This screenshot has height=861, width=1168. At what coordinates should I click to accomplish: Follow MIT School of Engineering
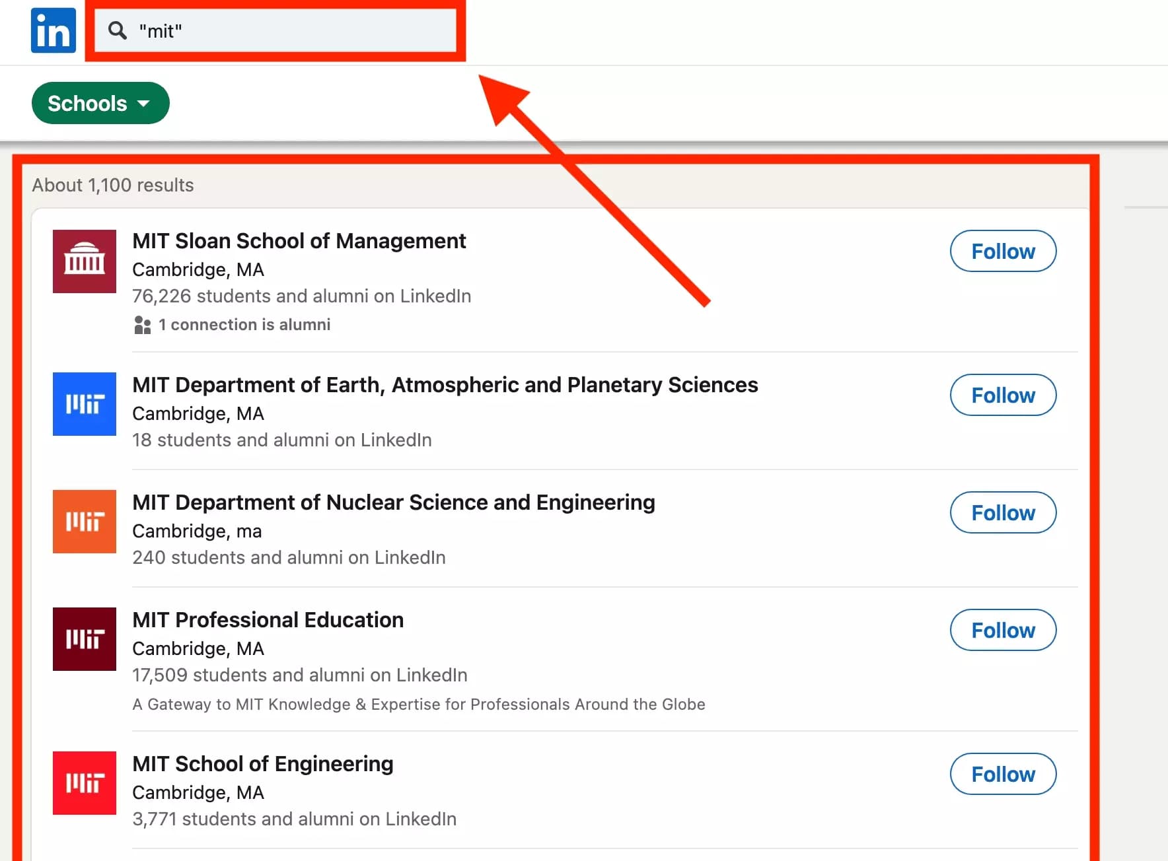point(1003,774)
